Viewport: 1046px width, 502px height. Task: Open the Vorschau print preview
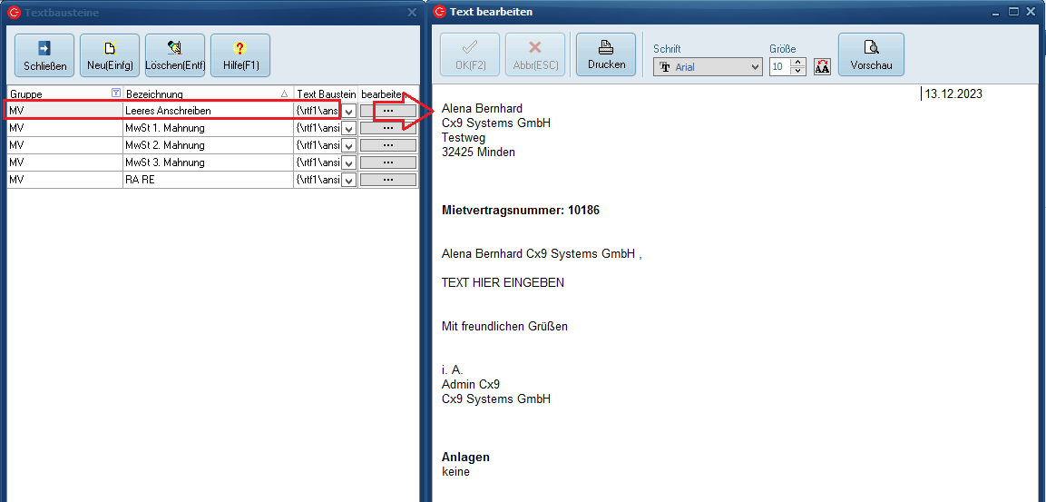pos(871,54)
